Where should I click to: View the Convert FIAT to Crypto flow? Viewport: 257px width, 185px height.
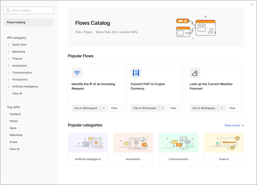point(173,108)
